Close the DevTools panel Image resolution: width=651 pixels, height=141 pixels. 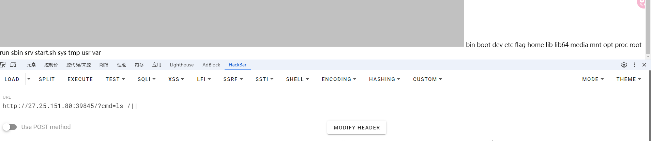pos(644,65)
